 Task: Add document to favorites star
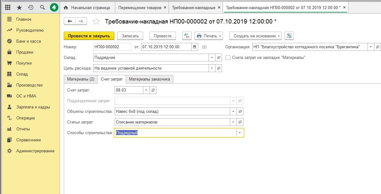(x=96, y=21)
